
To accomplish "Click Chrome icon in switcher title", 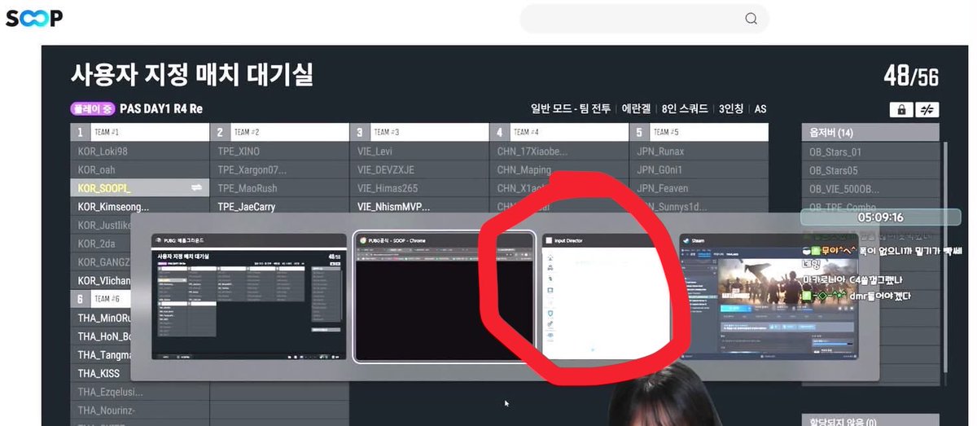I will 361,241.
